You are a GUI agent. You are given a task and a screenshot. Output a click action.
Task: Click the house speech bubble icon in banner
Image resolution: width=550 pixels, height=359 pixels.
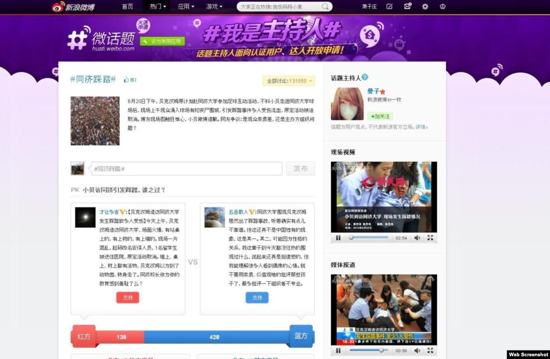[371, 35]
